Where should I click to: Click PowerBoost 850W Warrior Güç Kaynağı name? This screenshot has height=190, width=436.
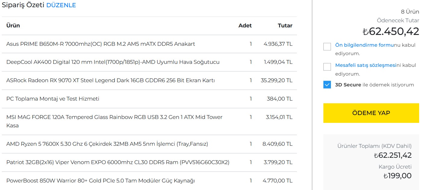[101, 181]
